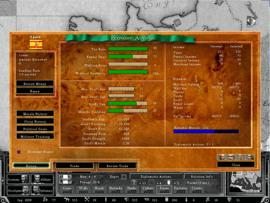Click the resource icon showing 335
Viewport: 270px width, 203px height.
[x=127, y=200]
